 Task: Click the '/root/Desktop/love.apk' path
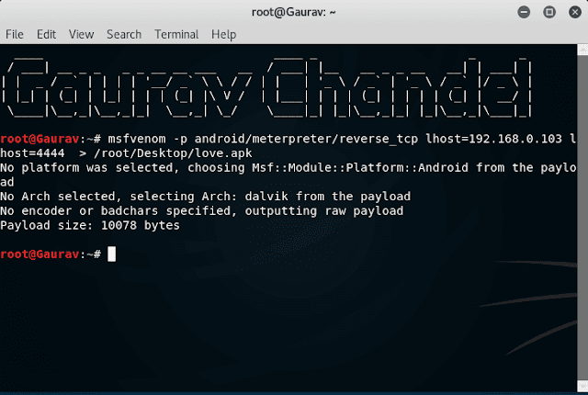173,153
